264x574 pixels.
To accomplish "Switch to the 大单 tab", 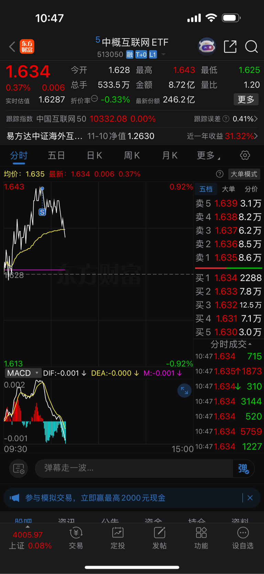I will [228, 189].
